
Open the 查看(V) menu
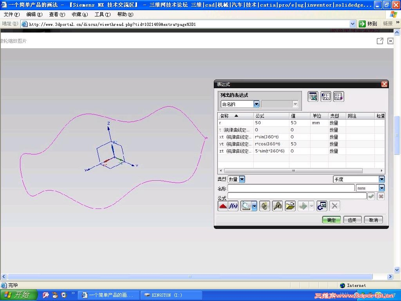click(x=57, y=15)
